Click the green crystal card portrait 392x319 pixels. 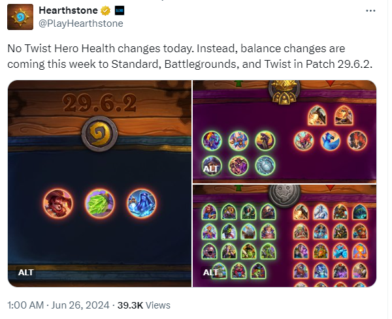point(99,203)
